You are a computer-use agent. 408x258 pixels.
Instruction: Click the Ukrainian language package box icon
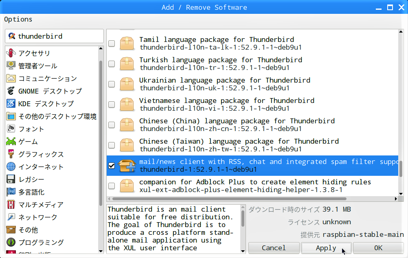coord(127,84)
